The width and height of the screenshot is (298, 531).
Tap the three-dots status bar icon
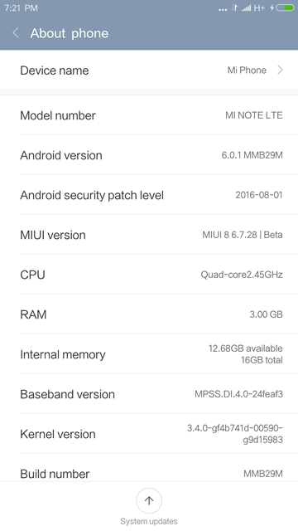pos(223,9)
